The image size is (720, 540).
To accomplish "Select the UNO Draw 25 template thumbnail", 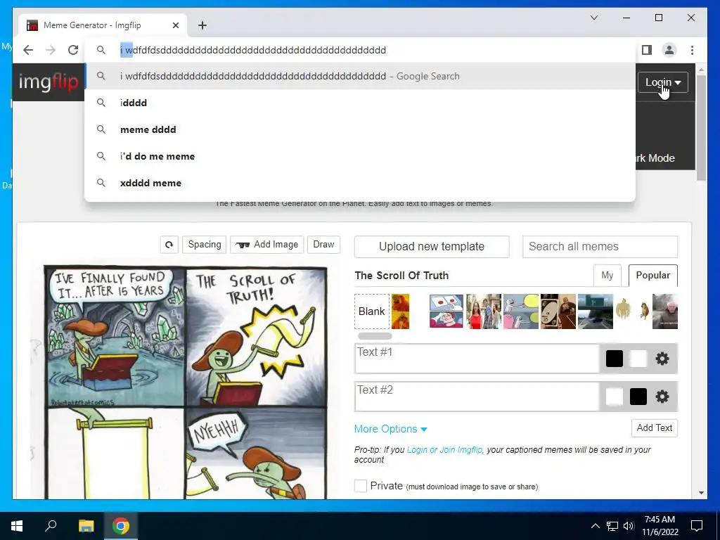I will (558, 311).
